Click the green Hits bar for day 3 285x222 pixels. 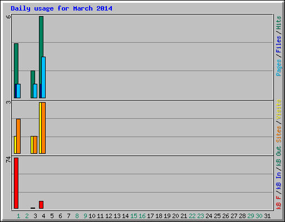point(32,84)
